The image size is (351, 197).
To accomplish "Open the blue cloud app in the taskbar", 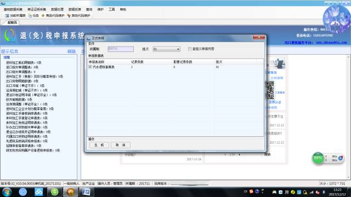I will click(39, 192).
